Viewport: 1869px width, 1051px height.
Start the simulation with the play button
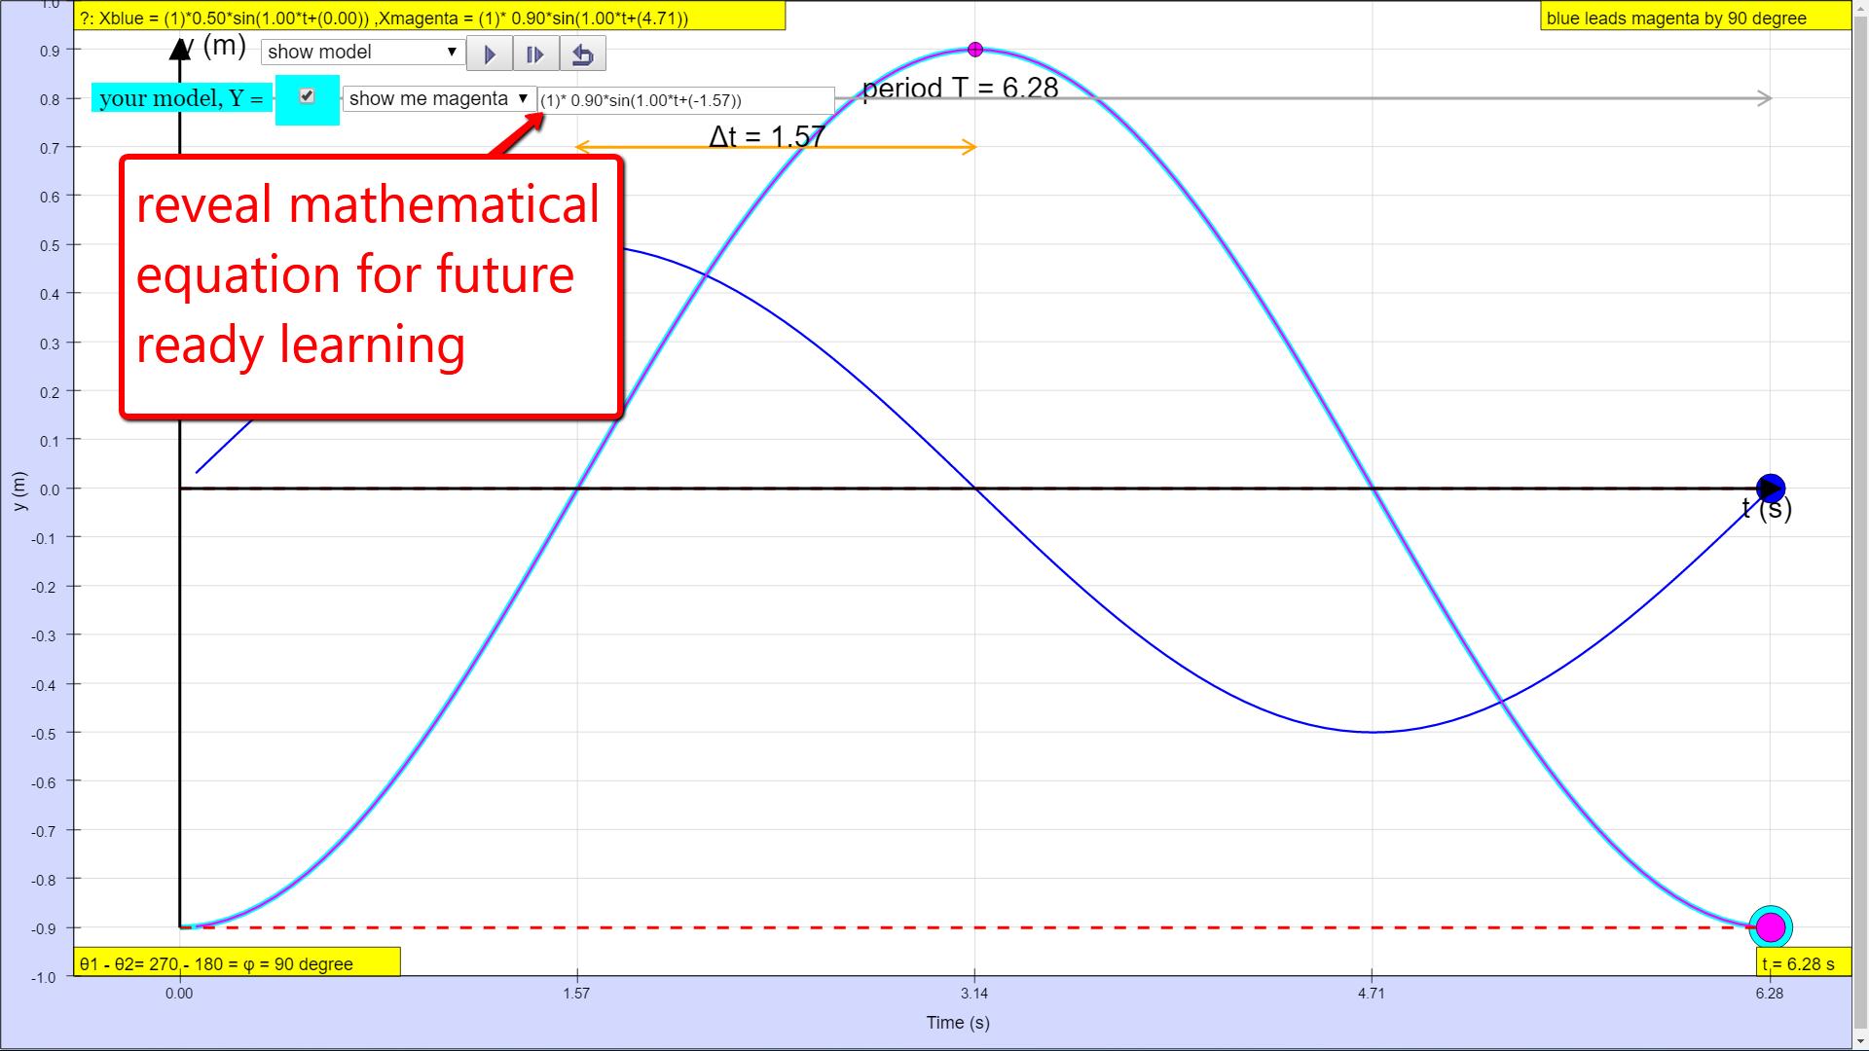490,54
